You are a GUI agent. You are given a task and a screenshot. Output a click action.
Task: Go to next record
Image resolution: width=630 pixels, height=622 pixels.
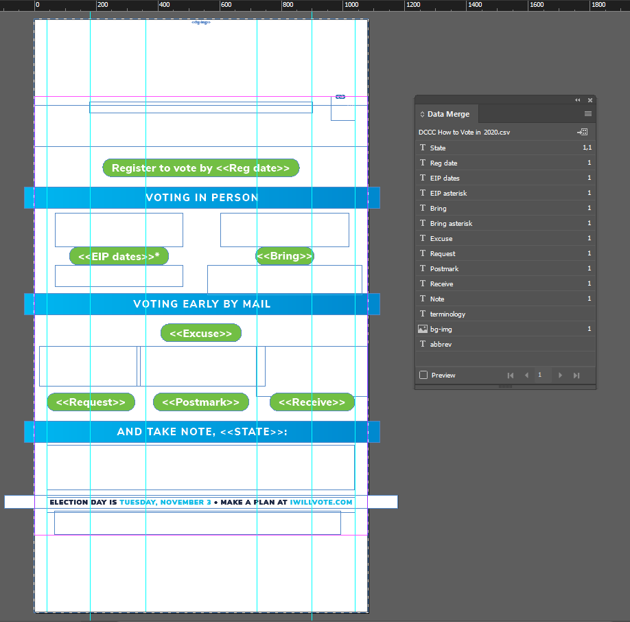point(560,376)
